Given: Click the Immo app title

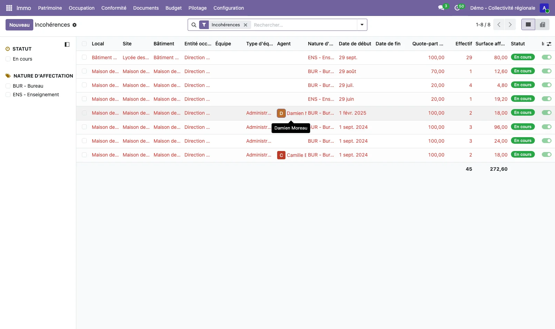Looking at the screenshot, I should [24, 8].
